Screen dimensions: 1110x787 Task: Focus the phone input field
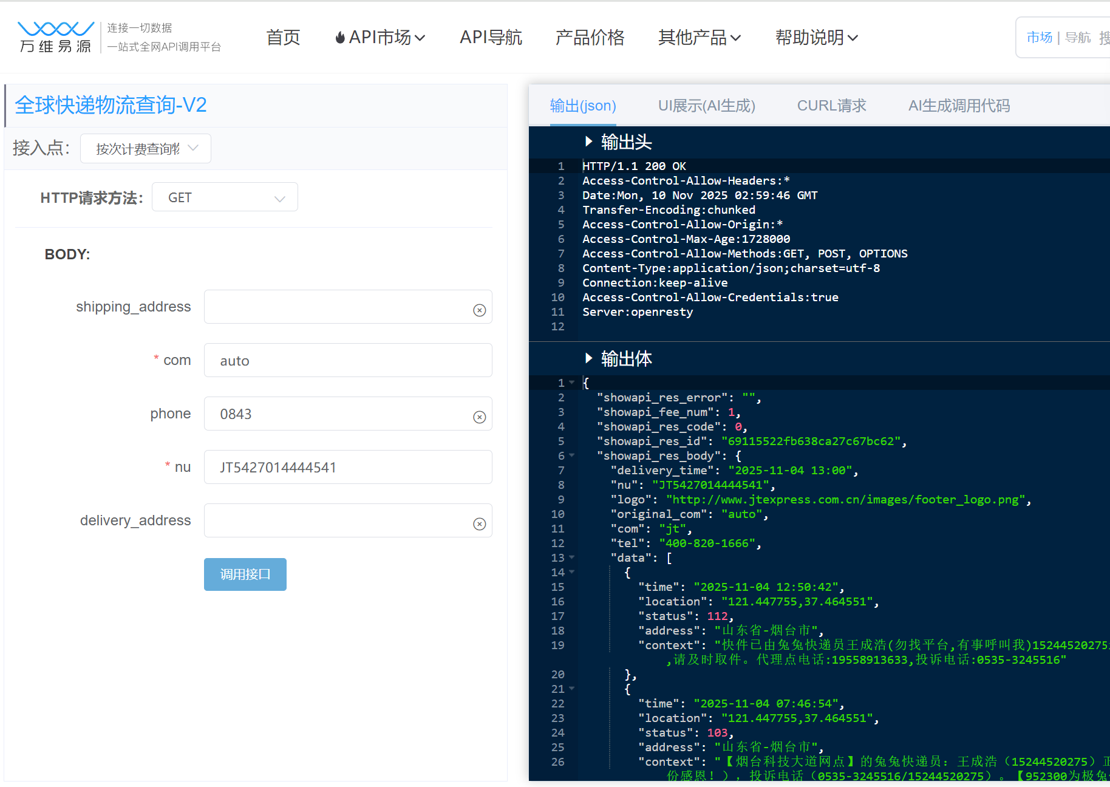[348, 414]
